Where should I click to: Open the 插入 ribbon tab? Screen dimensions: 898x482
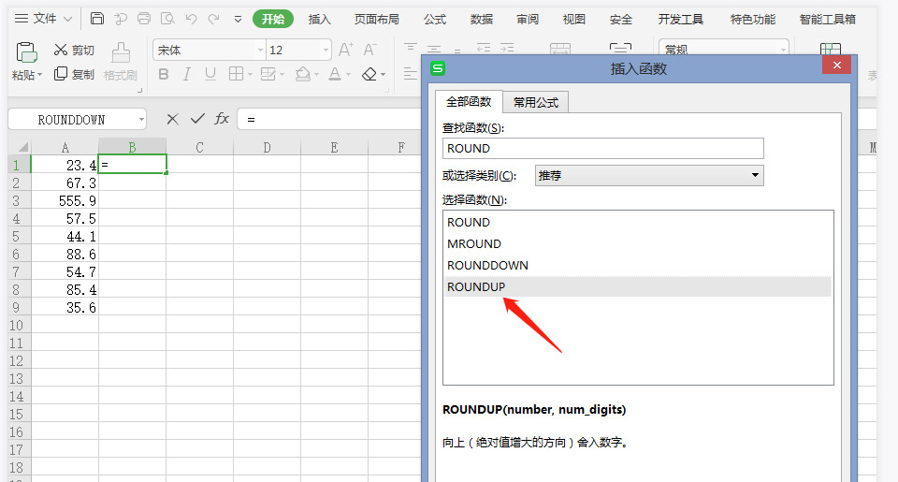point(320,19)
